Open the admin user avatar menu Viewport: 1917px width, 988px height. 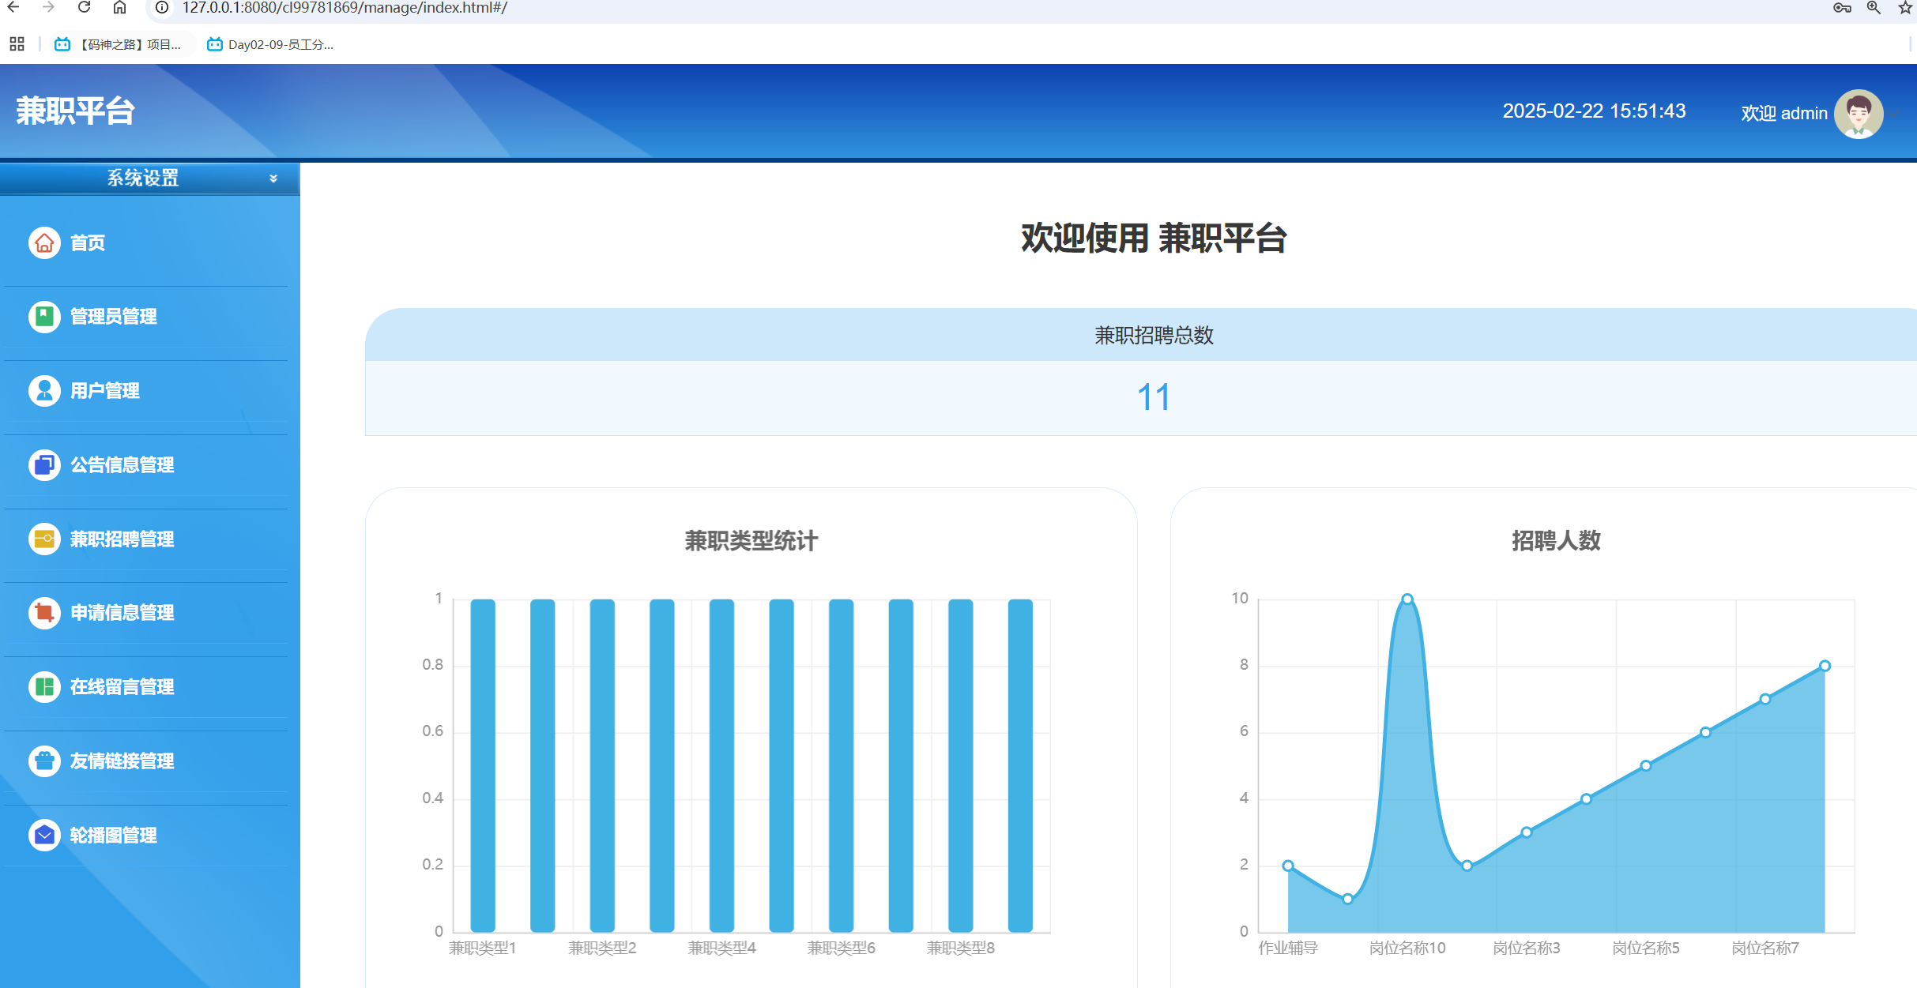1859,114
